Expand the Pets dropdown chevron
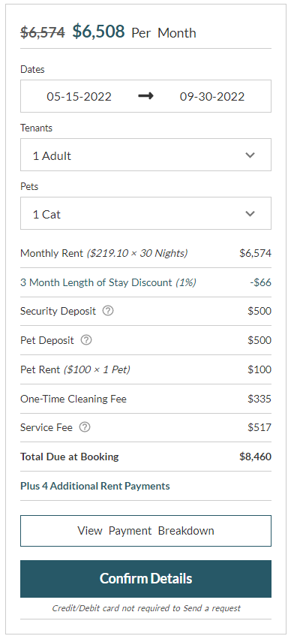 (250, 214)
